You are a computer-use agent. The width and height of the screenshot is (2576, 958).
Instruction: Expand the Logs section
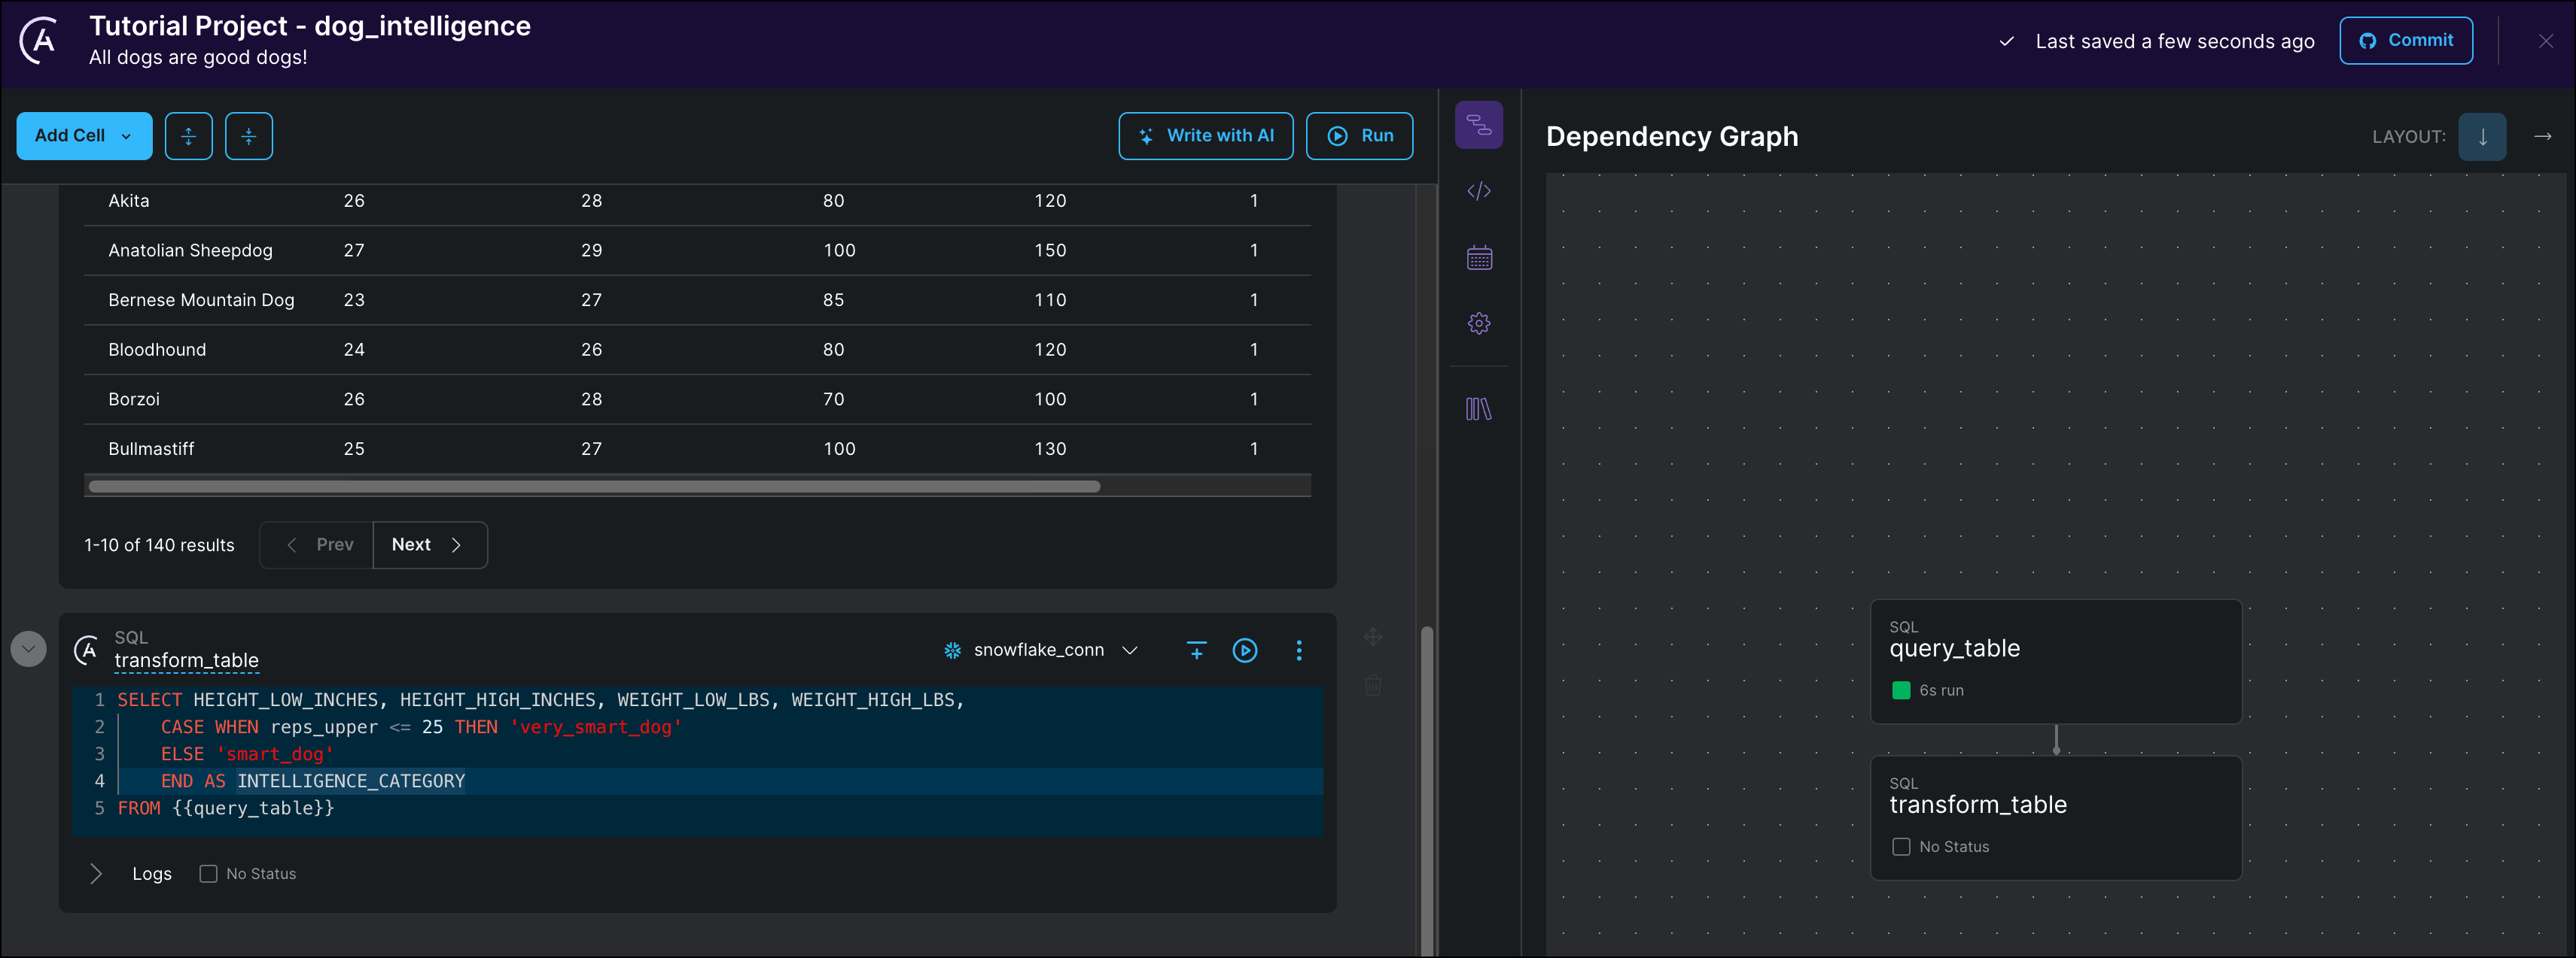[x=96, y=872]
